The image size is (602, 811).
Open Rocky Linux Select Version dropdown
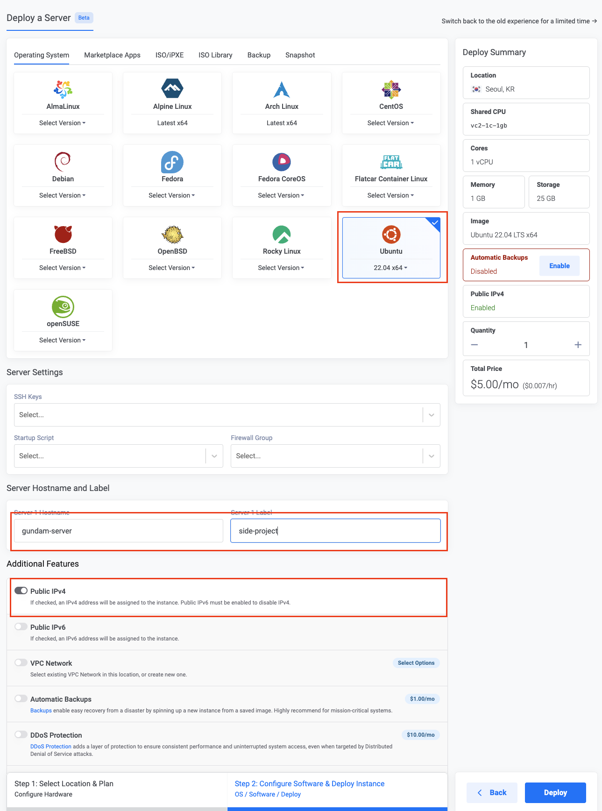(x=281, y=268)
